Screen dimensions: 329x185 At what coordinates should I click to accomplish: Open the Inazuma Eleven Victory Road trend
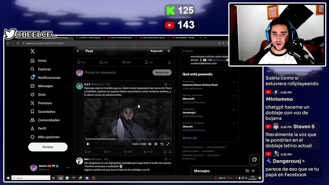200,85
